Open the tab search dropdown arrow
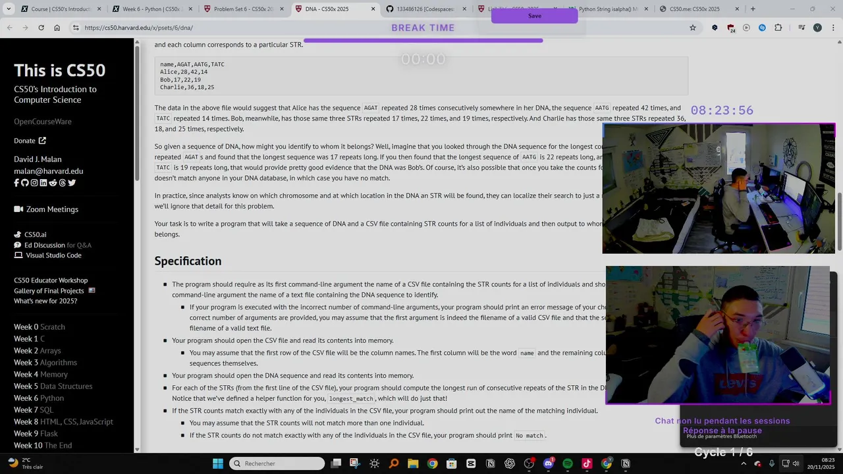The width and height of the screenshot is (843, 474). coord(9,9)
